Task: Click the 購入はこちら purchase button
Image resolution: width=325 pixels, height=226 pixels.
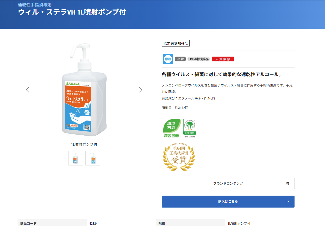Action: [228, 202]
